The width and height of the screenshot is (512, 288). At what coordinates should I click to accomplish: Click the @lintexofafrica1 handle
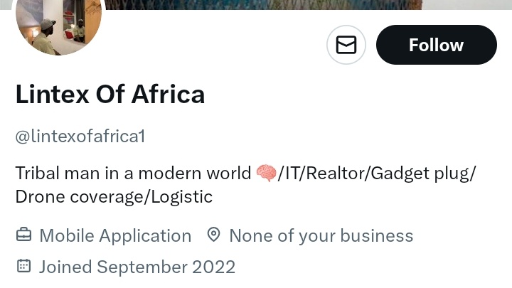[80, 136]
